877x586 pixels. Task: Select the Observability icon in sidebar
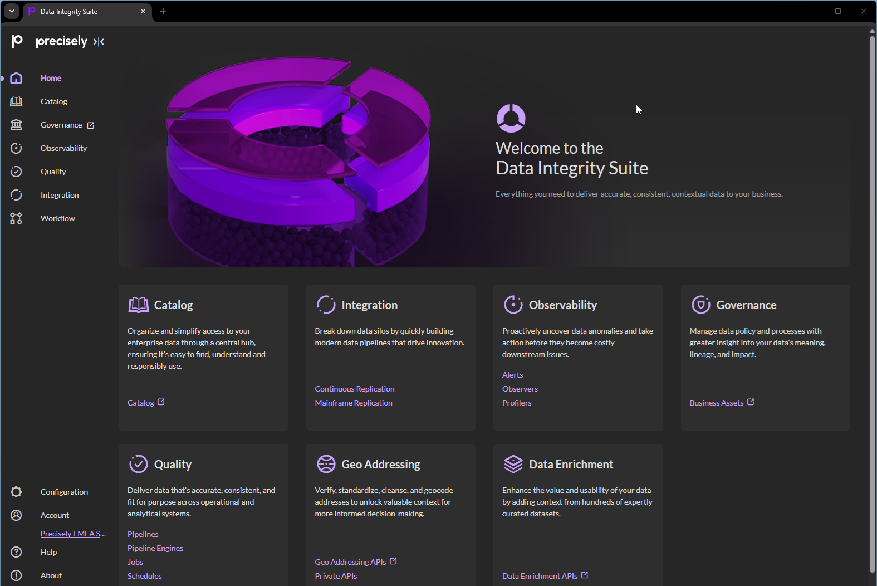(x=16, y=148)
